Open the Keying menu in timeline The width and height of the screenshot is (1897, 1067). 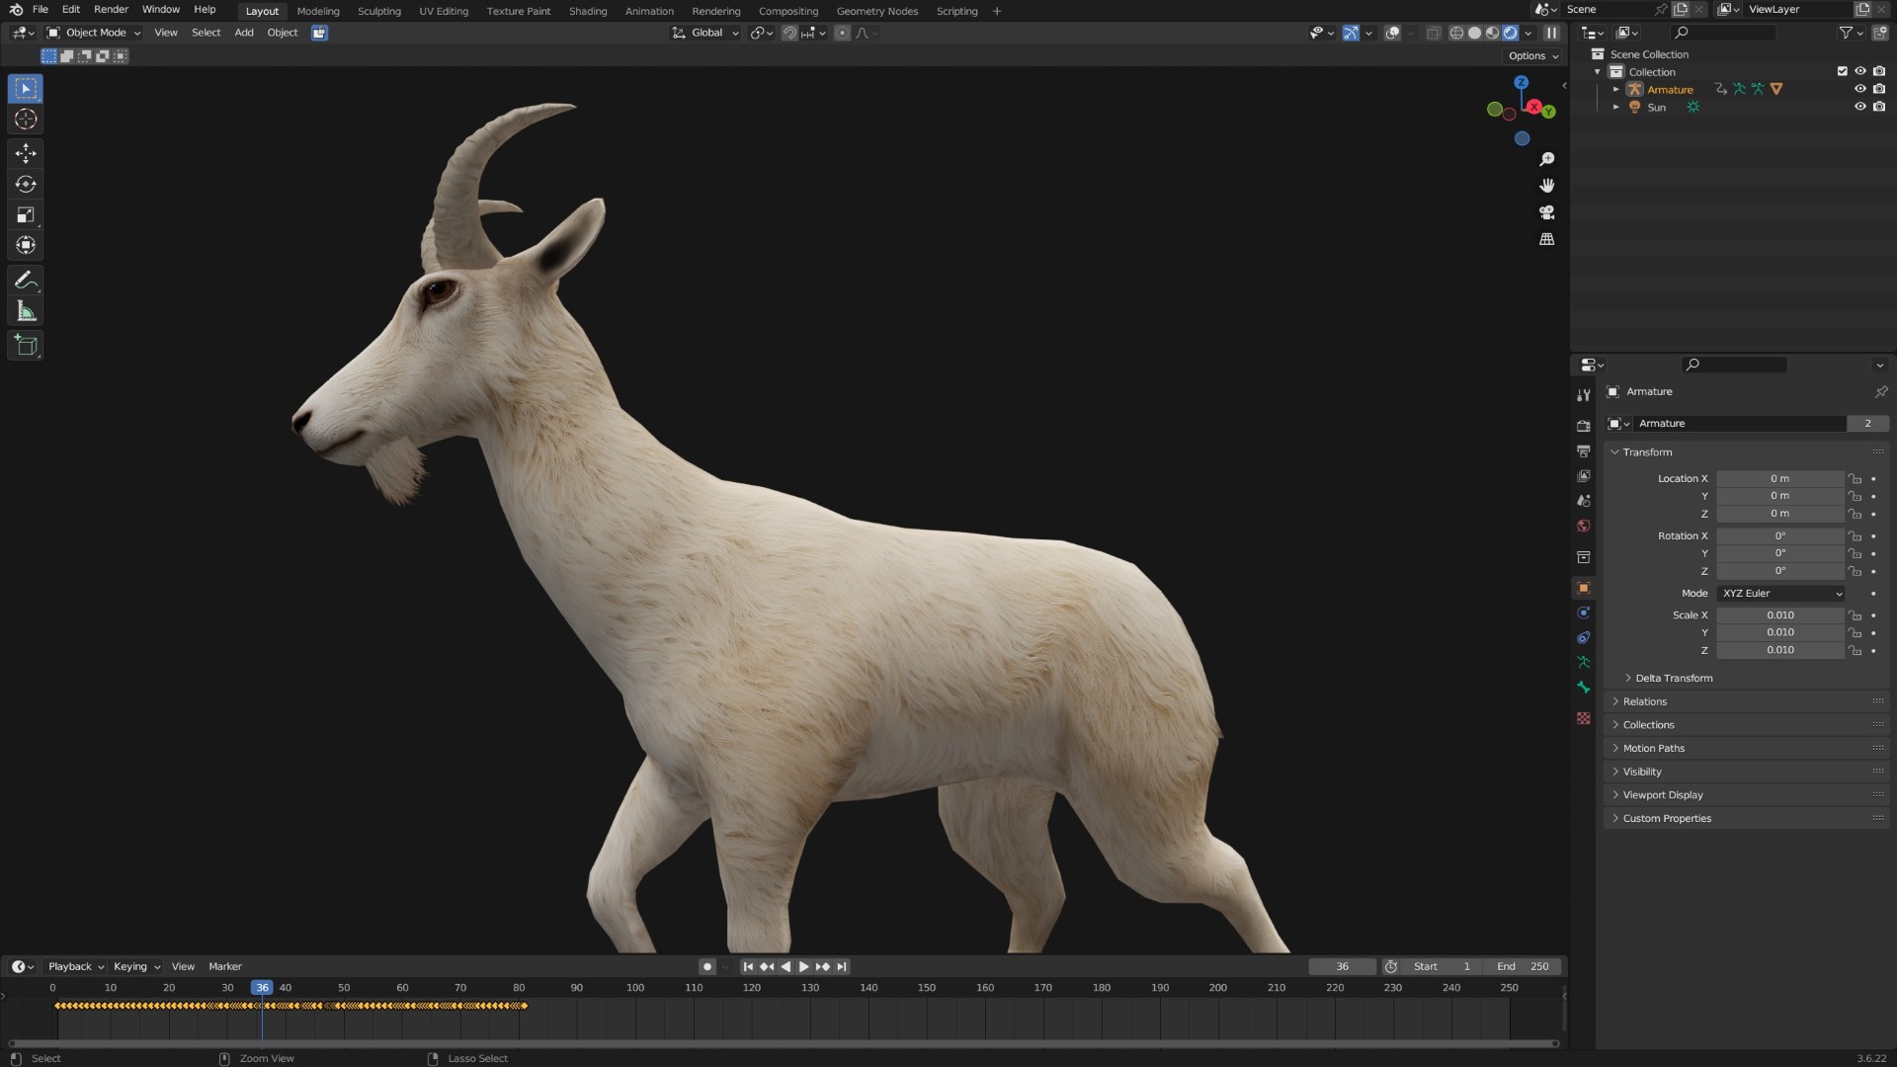point(136,967)
